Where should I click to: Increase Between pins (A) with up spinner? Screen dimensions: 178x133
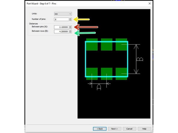[70, 26]
